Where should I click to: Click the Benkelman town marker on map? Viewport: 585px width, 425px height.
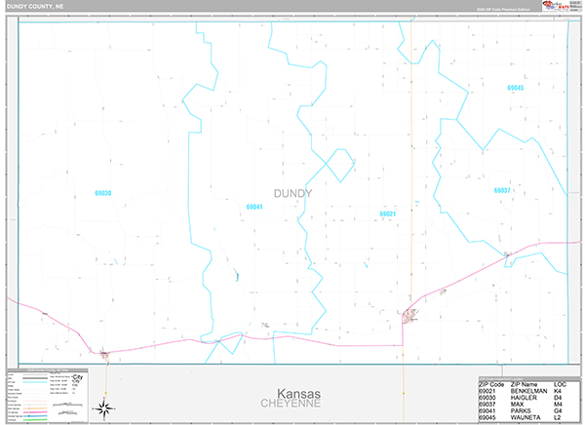coord(410,316)
